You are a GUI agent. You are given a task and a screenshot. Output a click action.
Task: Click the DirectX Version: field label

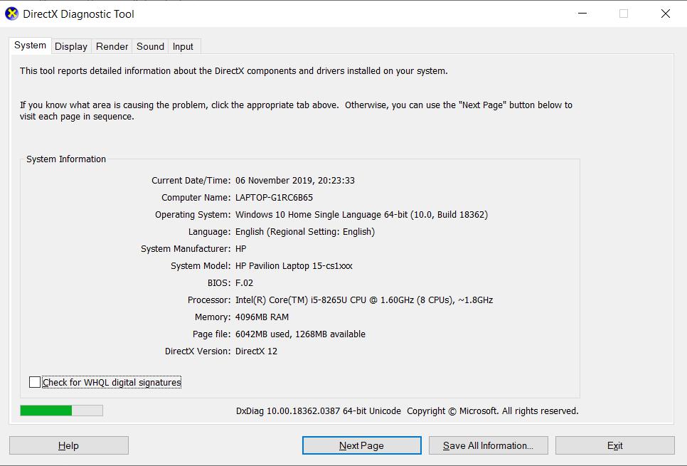tap(198, 351)
